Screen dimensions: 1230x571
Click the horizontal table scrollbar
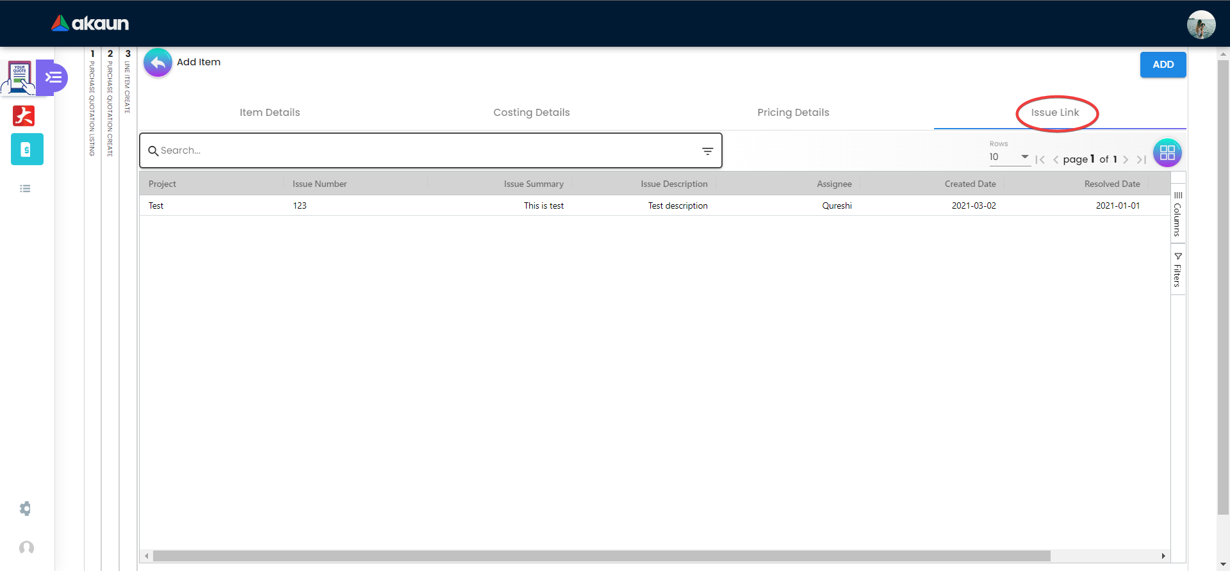601,556
